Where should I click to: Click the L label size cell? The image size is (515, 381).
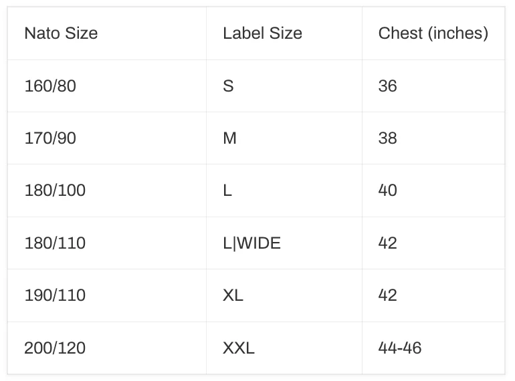pos(227,190)
